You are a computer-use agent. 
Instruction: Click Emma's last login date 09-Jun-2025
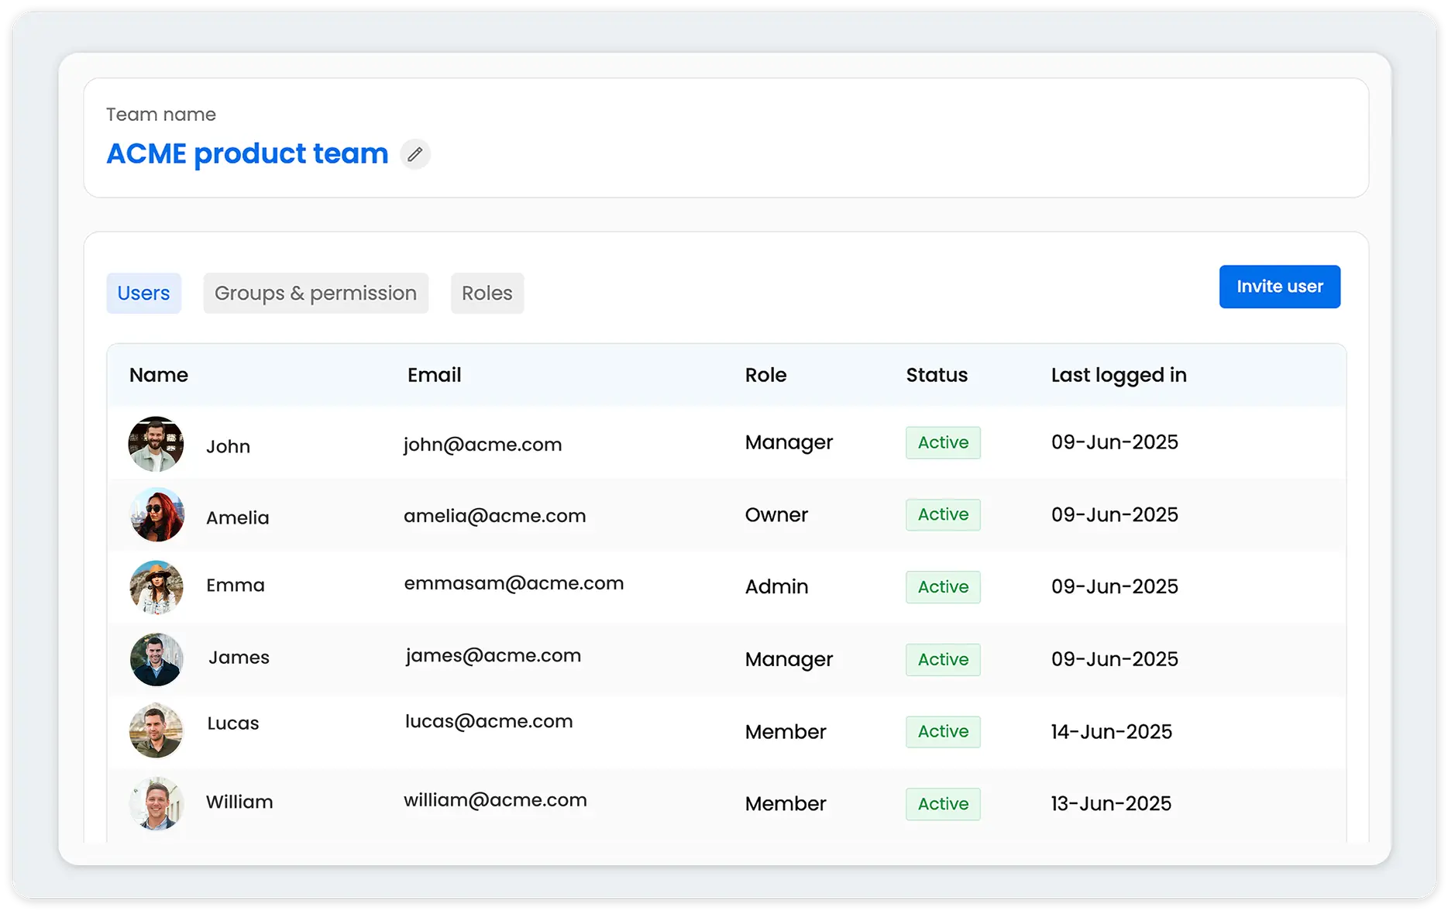point(1115,586)
